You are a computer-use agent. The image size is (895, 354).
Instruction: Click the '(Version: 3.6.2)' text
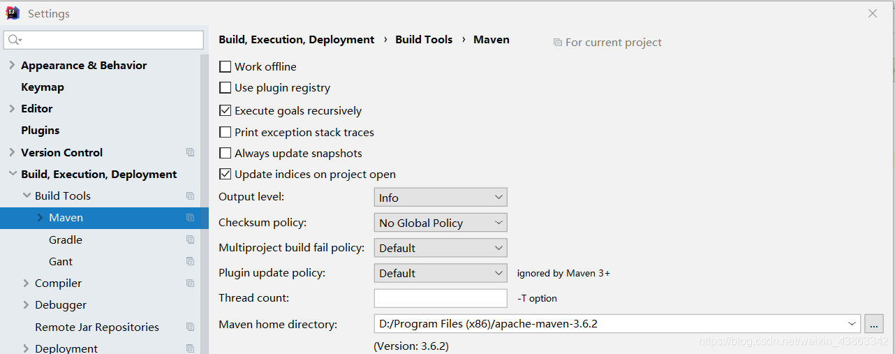click(411, 346)
